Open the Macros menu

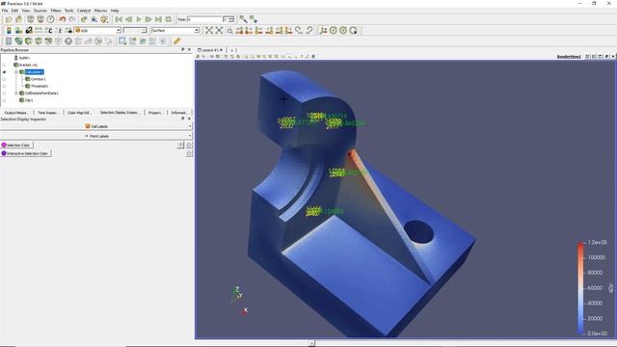[100, 11]
